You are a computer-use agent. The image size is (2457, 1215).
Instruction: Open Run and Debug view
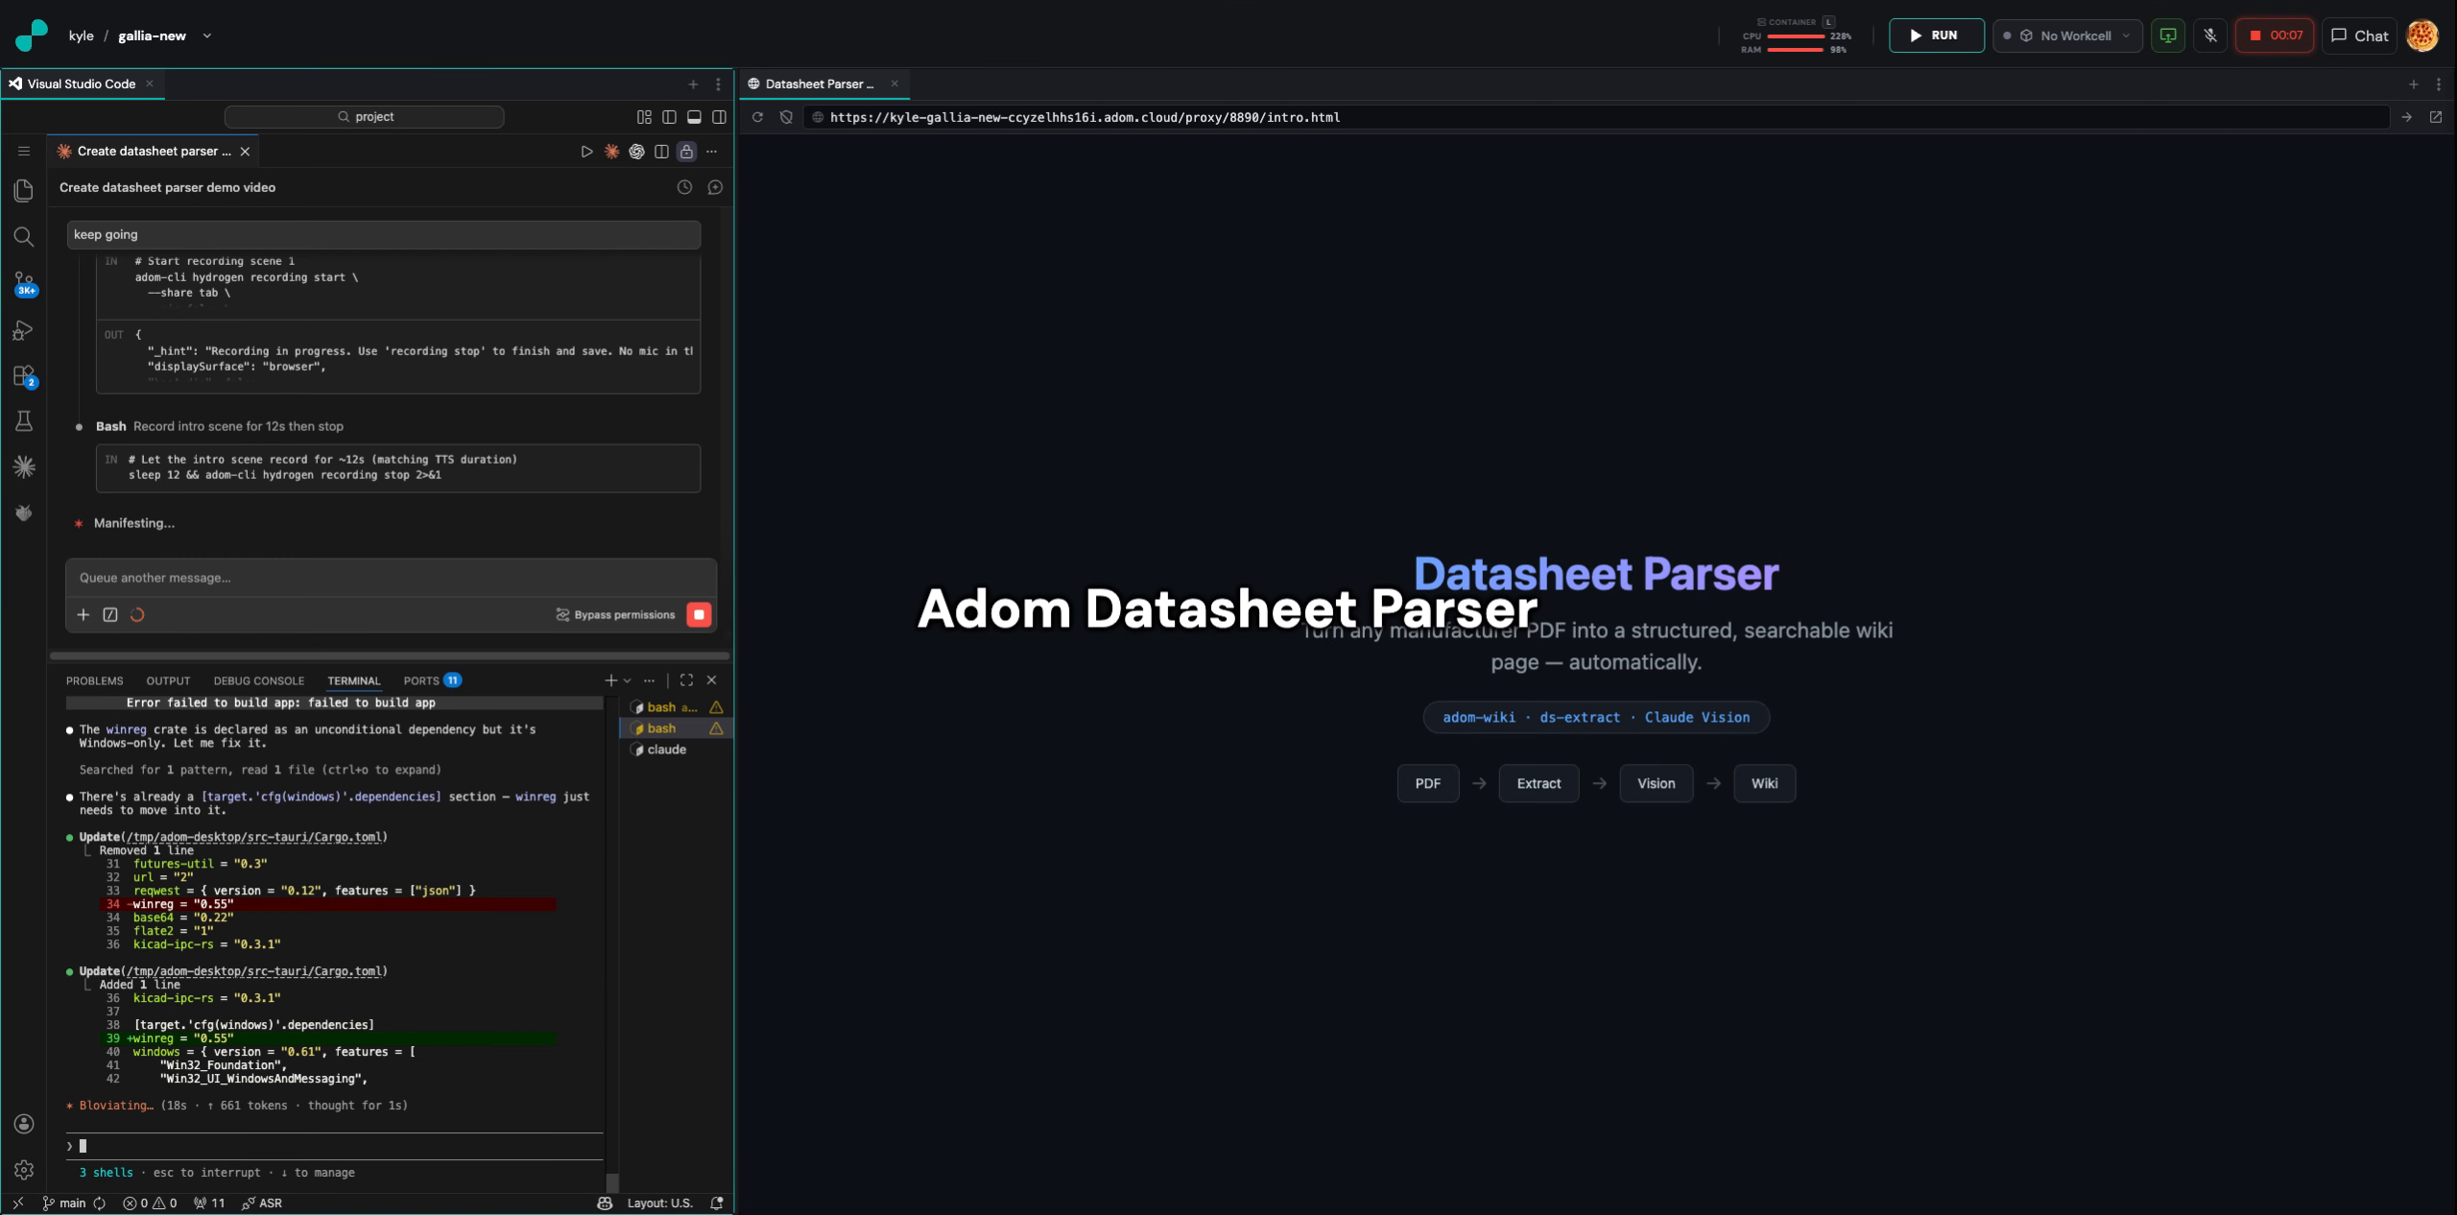click(x=24, y=330)
